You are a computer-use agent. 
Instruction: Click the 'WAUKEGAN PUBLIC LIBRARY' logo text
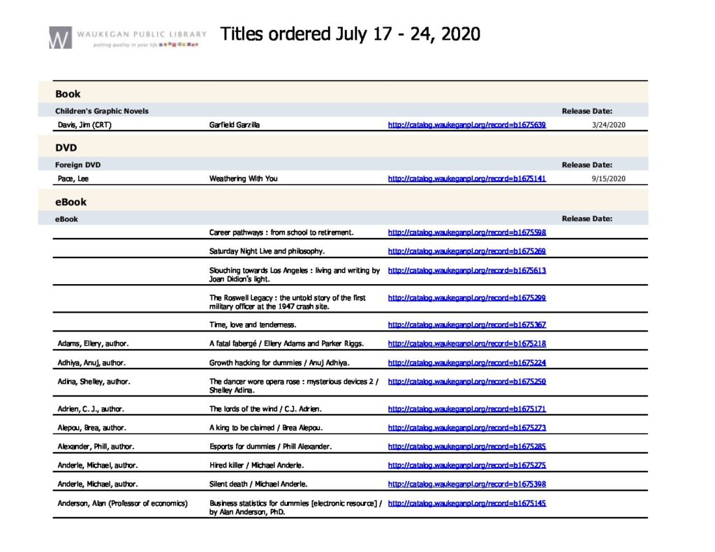[141, 34]
